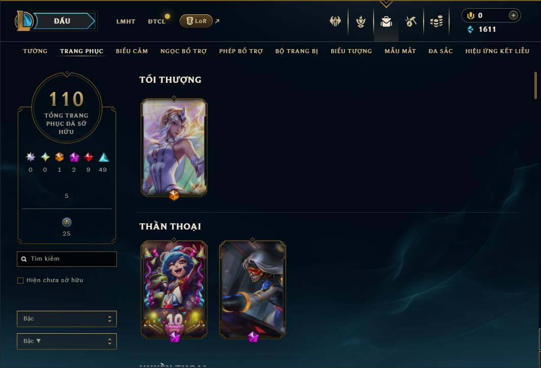Click the plus icon to purchase RP

tap(513, 15)
